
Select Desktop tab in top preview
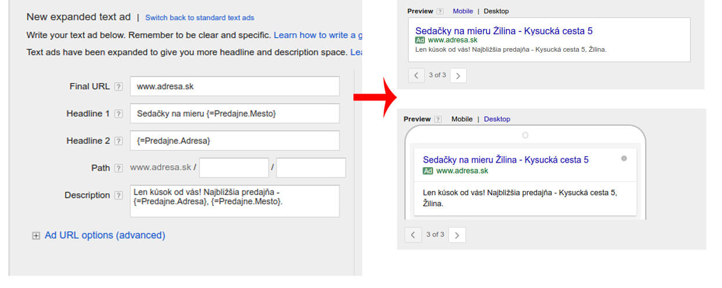[x=496, y=11]
